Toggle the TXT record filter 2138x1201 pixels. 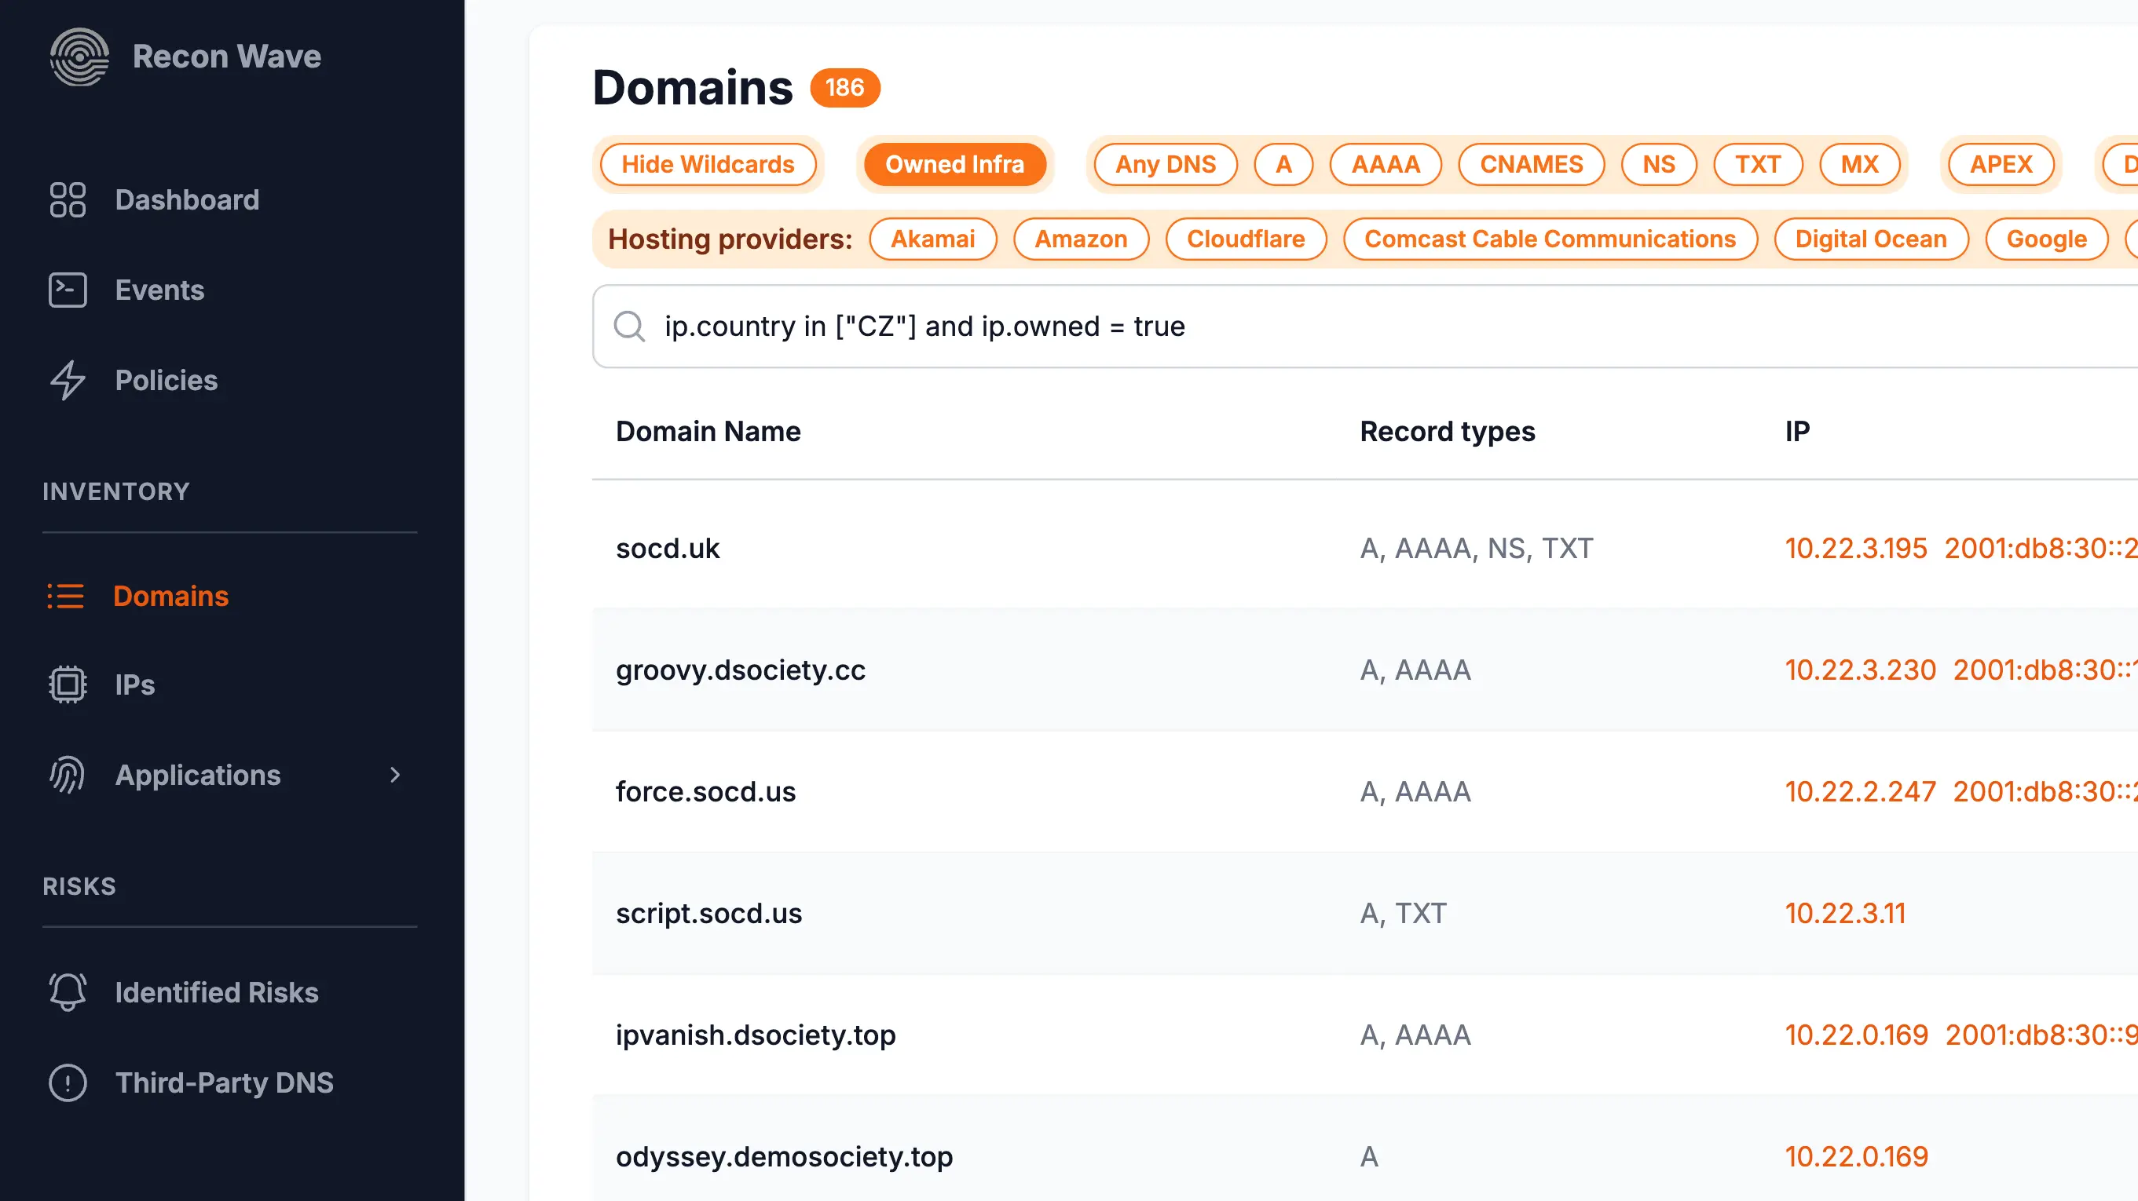point(1757,164)
